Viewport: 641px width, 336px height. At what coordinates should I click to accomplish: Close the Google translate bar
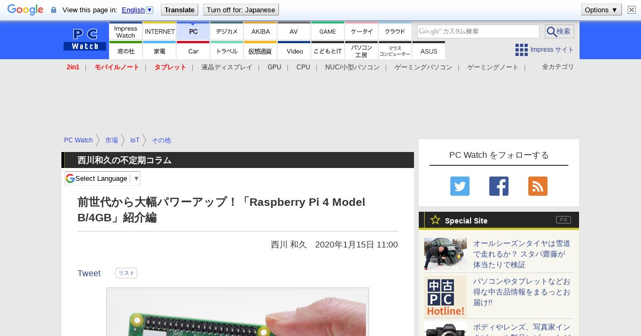pyautogui.click(x=631, y=10)
